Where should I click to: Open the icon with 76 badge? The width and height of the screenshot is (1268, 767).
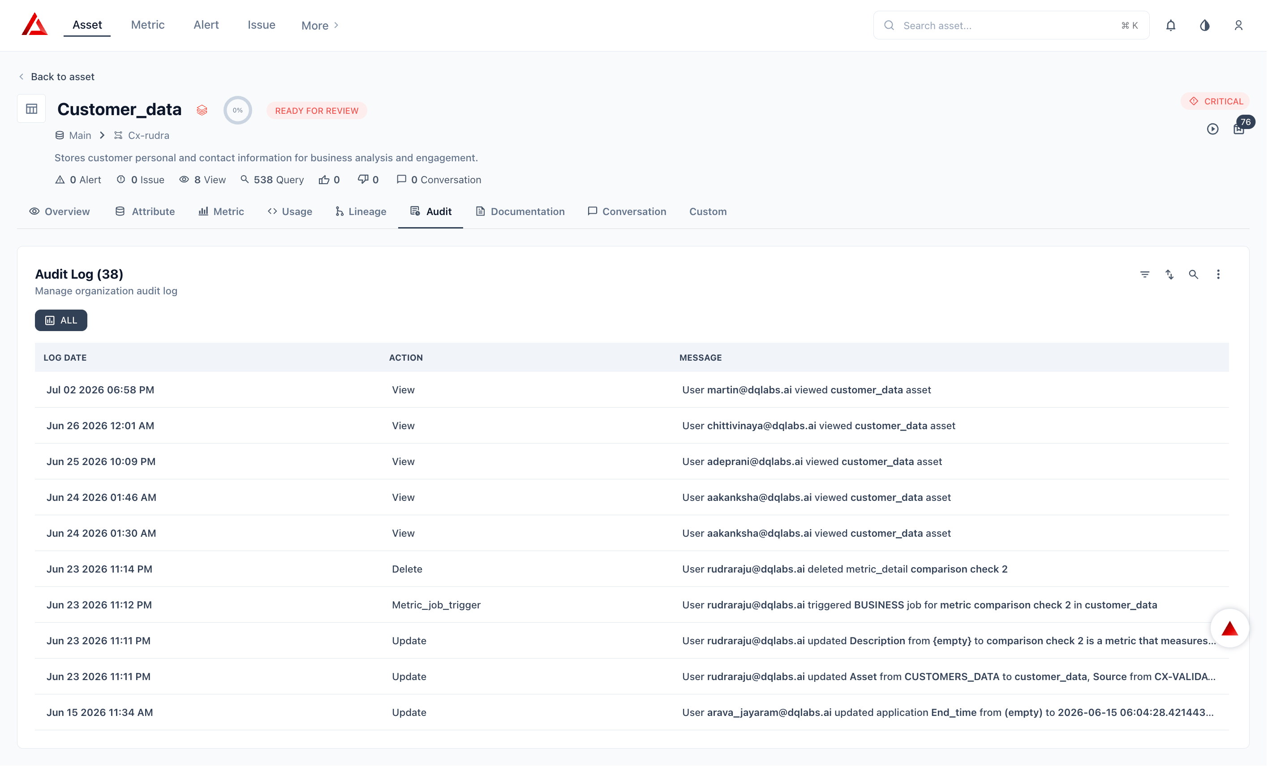tap(1240, 129)
